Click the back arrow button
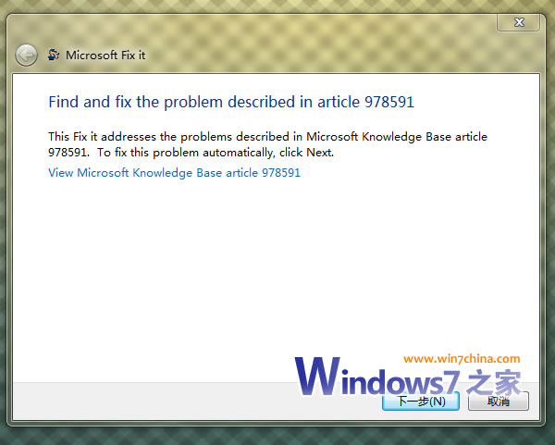The height and width of the screenshot is (445, 555). pyautogui.click(x=26, y=55)
